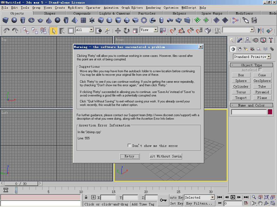The height and width of the screenshot is (207, 277).
Task: Select the Lights category icon
Action: click(246, 49)
